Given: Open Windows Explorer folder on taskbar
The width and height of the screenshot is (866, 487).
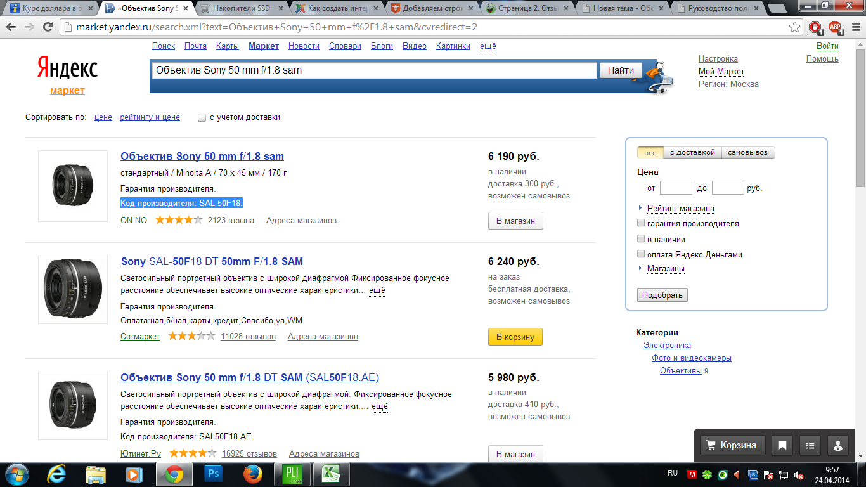Looking at the screenshot, I should coord(96,474).
